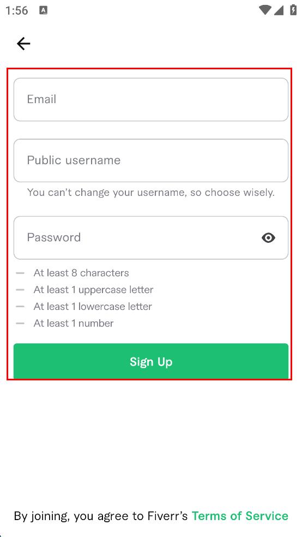Tap the 'At least 1 uppercase letter' rule

coord(93,290)
